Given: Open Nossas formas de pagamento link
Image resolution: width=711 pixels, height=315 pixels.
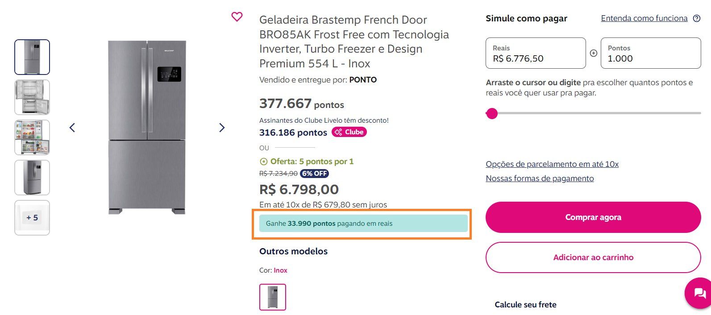Looking at the screenshot, I should pos(540,178).
